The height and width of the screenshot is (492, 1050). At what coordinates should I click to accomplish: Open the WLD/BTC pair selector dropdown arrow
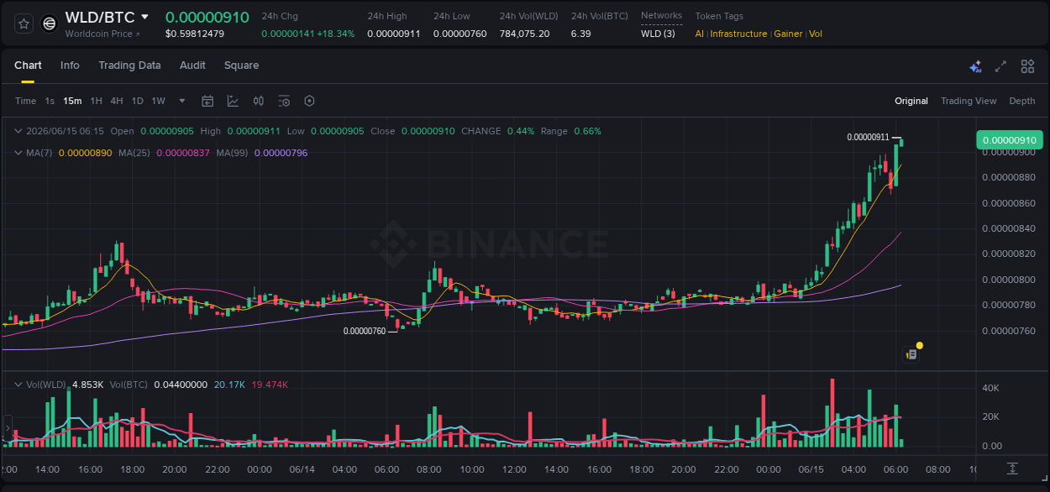(x=144, y=17)
